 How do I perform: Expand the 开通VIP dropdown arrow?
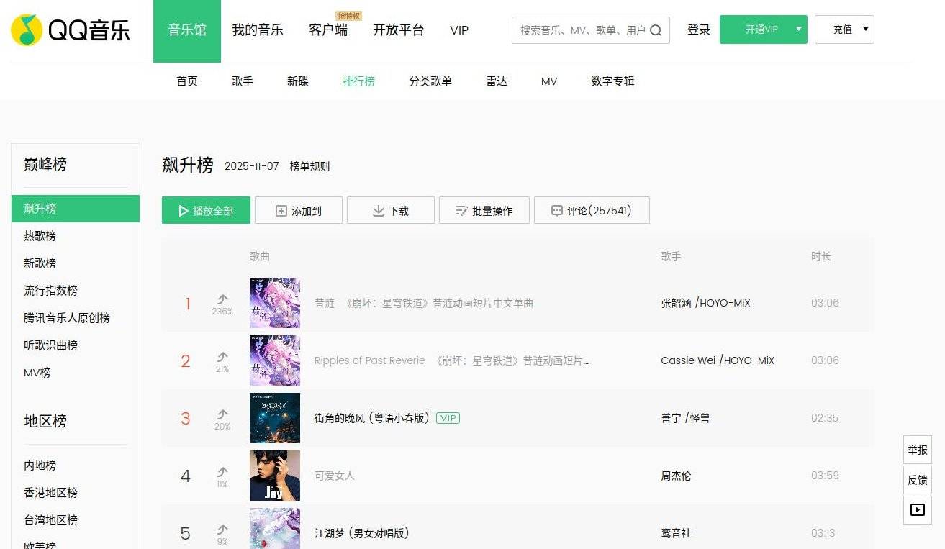(798, 30)
